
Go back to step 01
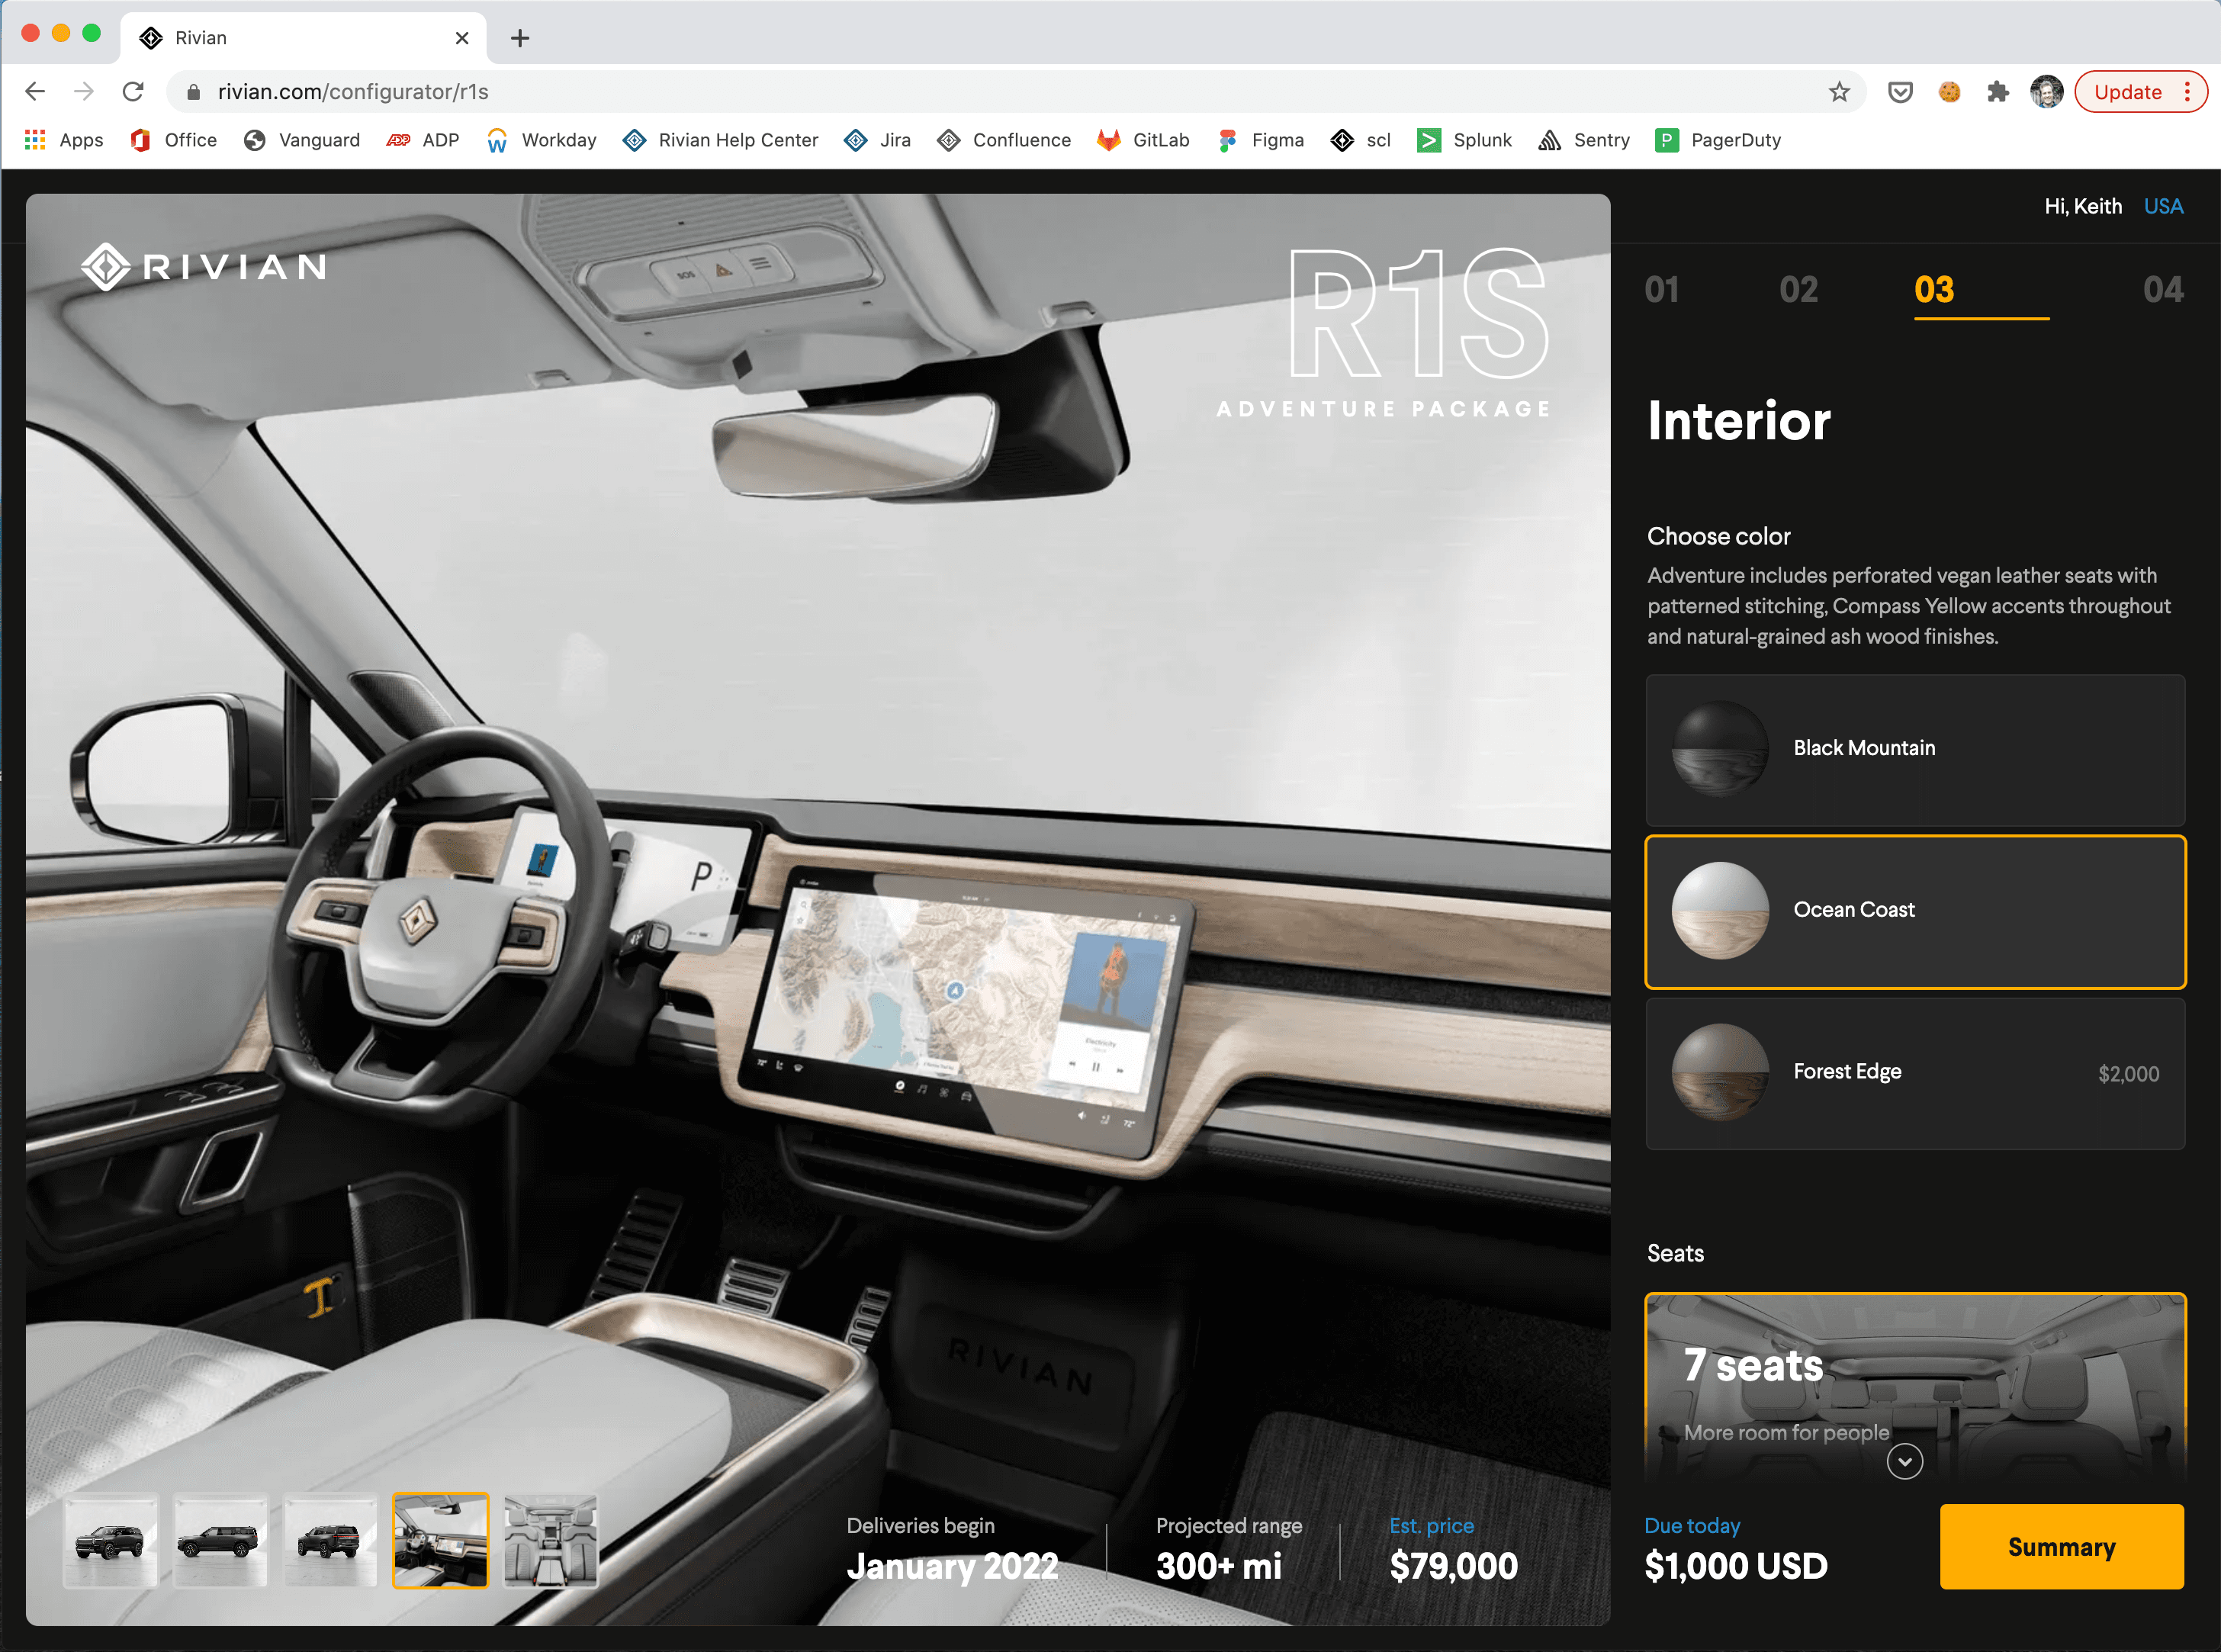coord(1663,289)
